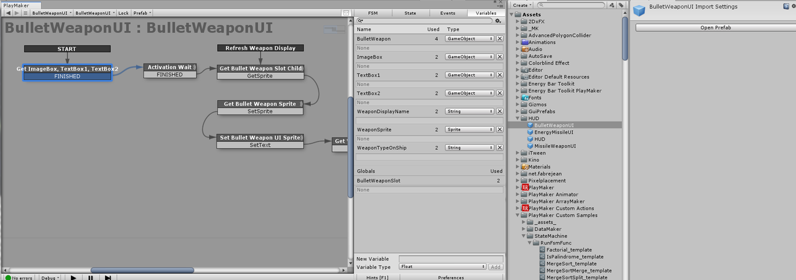This screenshot has height=280, width=796.
Task: Delete the WeaponTypeOnShip variable with X
Action: tap(499, 147)
